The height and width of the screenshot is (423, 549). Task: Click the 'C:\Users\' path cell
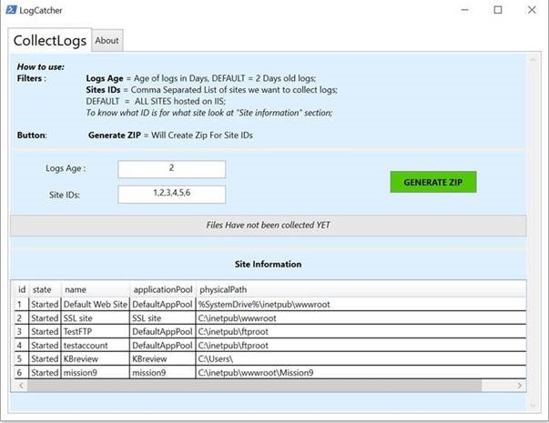tap(361, 359)
